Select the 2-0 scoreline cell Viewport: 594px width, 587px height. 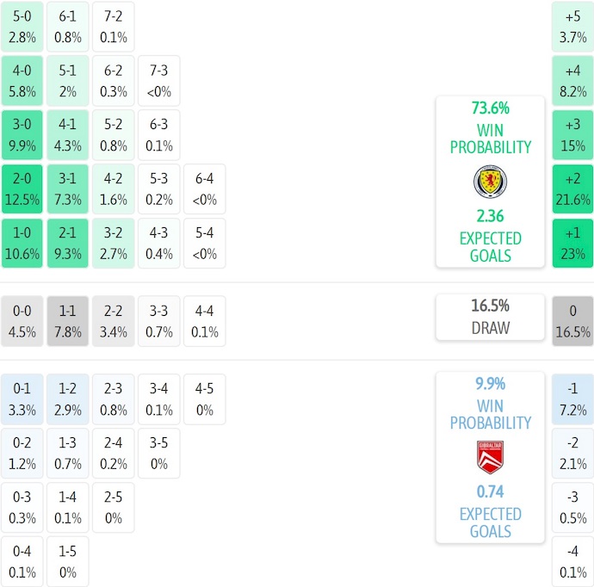22,188
